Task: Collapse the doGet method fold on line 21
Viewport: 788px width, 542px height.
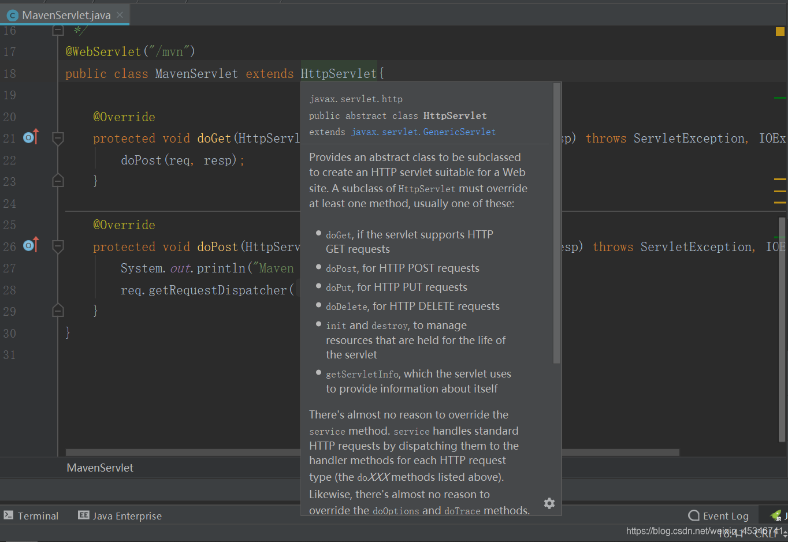Action: (x=58, y=138)
